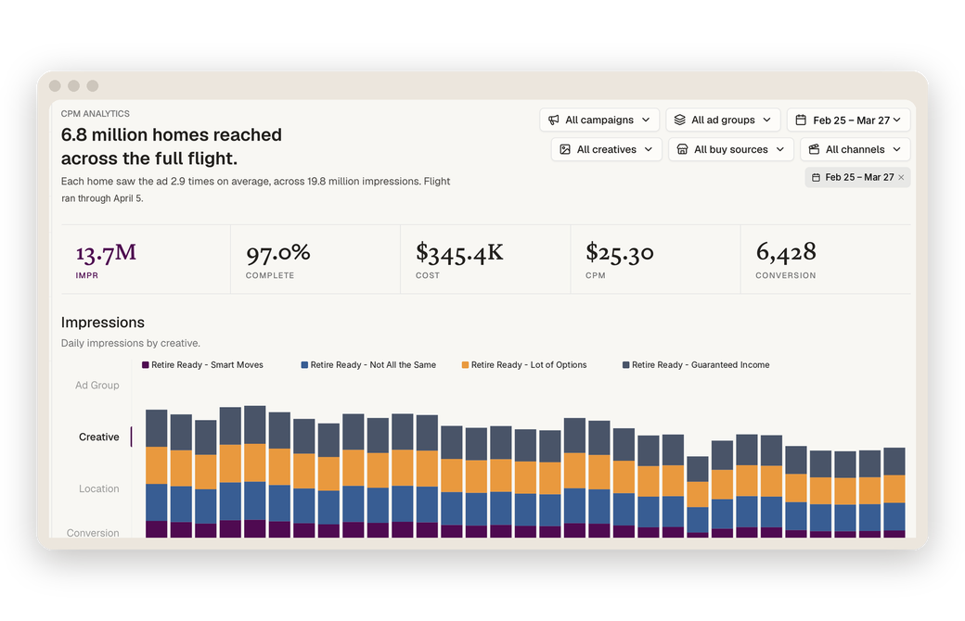Open the All creatives filter
Image resolution: width=965 pixels, height=621 pixels.
(x=606, y=149)
